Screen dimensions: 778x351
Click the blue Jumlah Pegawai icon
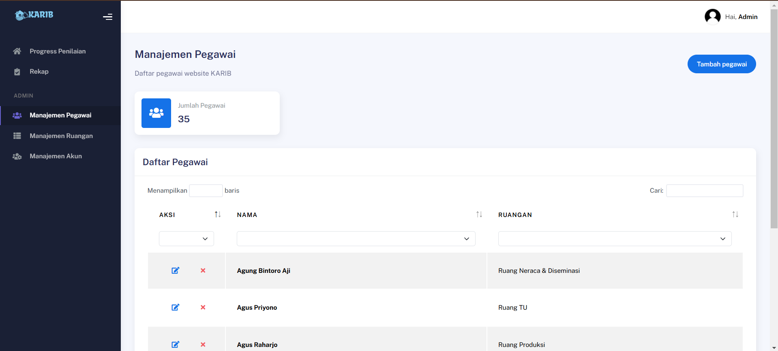point(156,113)
